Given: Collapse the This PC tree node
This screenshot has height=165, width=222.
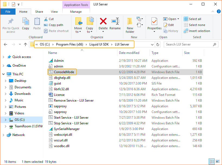Looking at the screenshot, I should pyautogui.click(x=4, y=74).
